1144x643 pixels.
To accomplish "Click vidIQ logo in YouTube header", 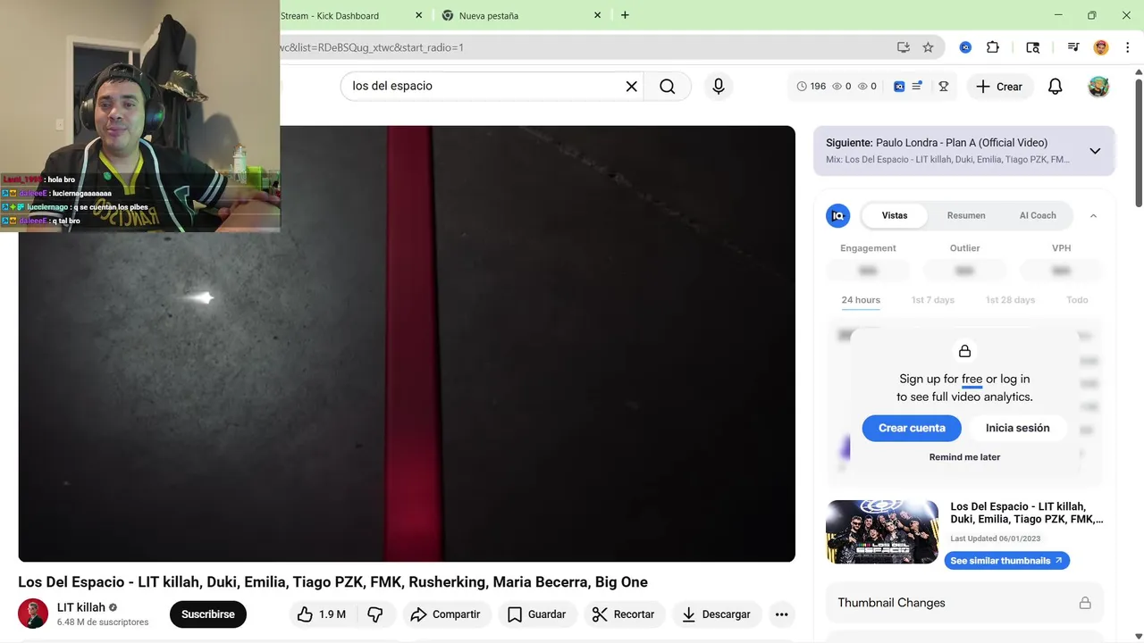I will click(x=899, y=87).
